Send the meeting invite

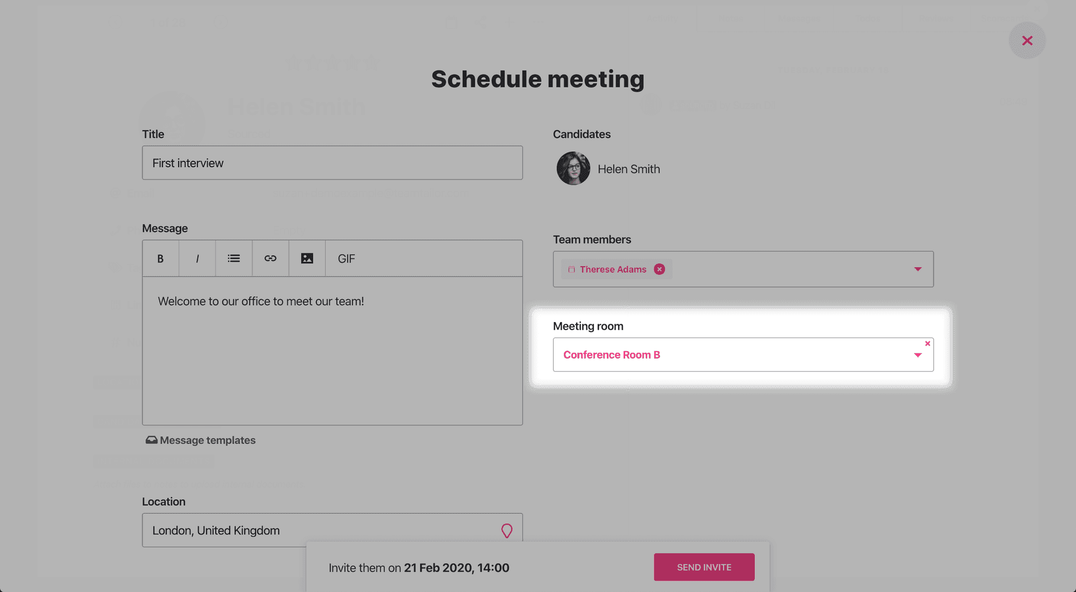[x=704, y=567]
